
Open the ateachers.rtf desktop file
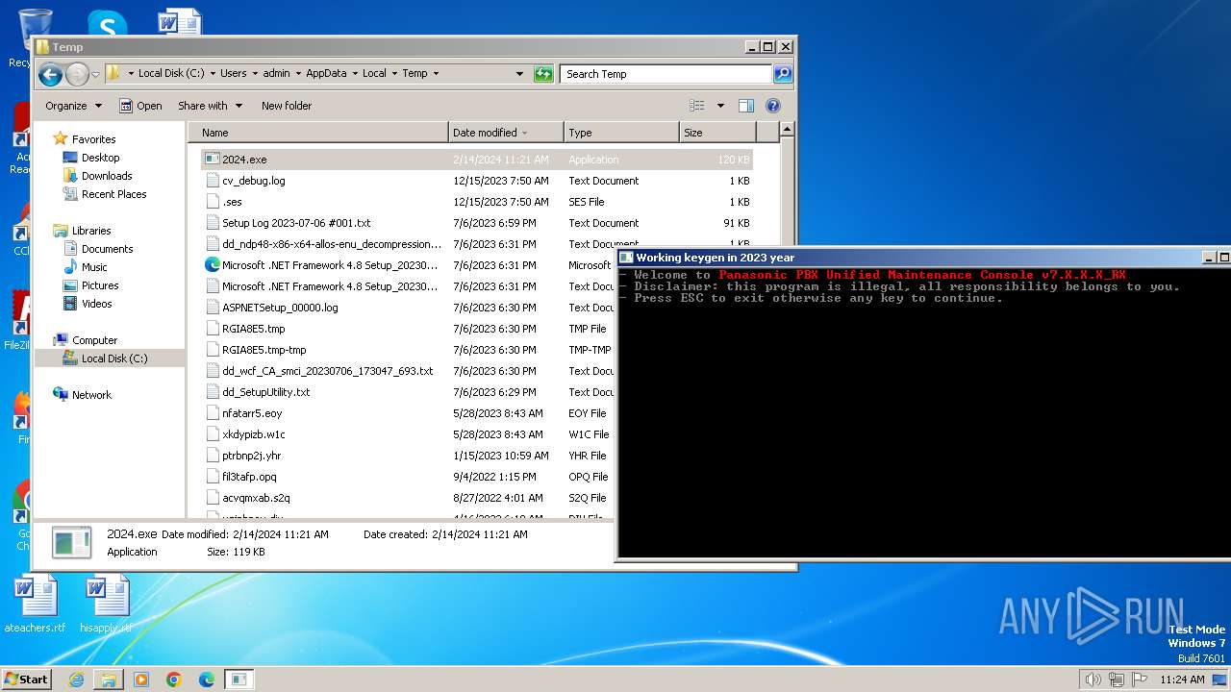coord(36,605)
